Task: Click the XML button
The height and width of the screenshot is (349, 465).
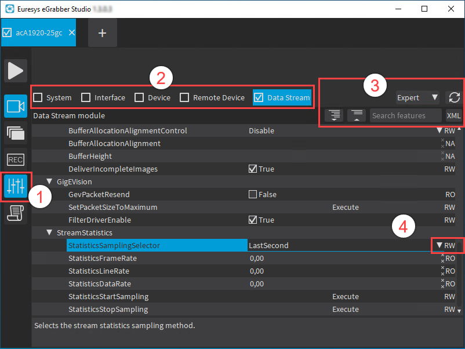Action: point(453,115)
